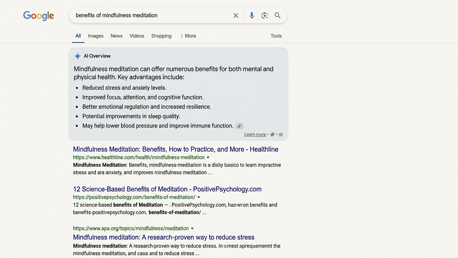The width and height of the screenshot is (458, 258).
Task: Click the apa.org green URL
Action: point(131,228)
